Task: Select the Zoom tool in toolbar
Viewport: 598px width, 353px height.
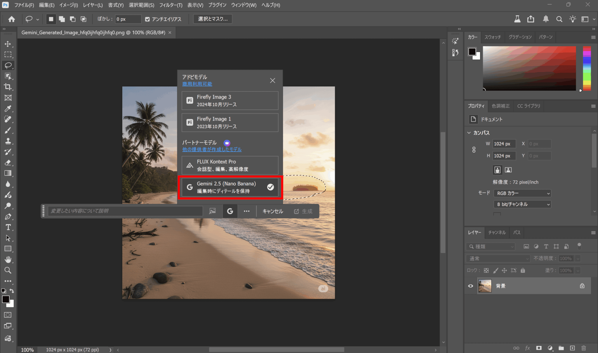Action: point(8,270)
